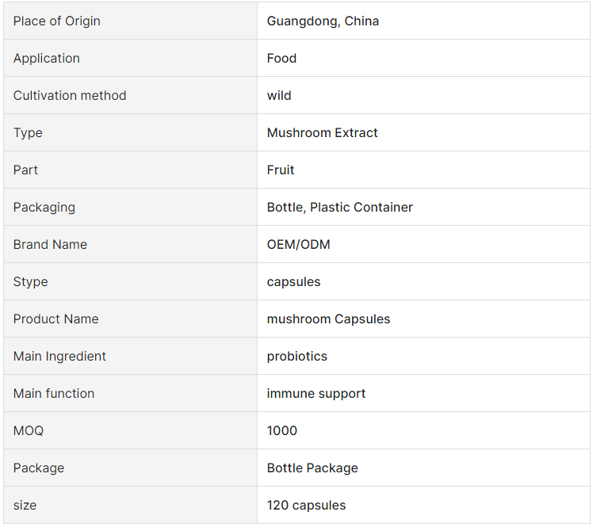This screenshot has height=527, width=593.
Task: Click the 'Mushroom Extract' type value
Action: pos(322,132)
